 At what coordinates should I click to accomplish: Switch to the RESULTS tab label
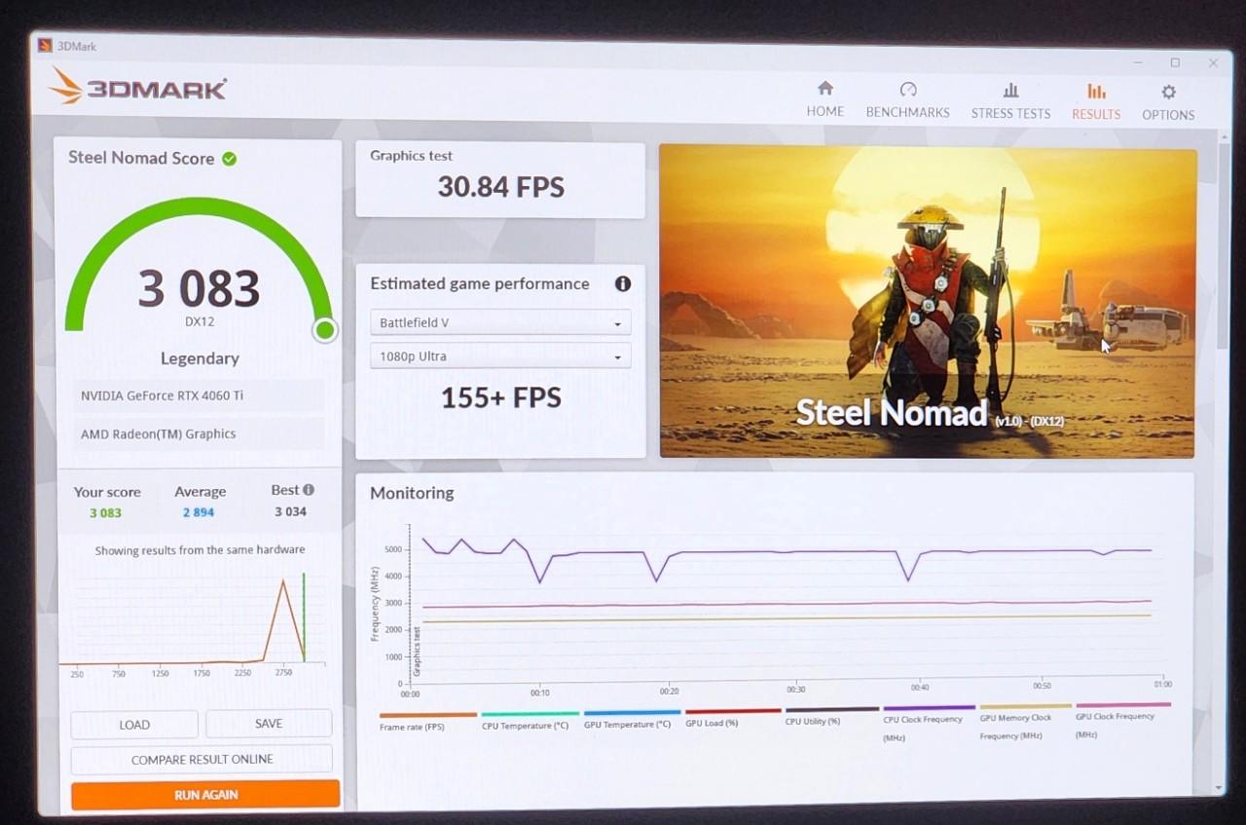(1096, 114)
